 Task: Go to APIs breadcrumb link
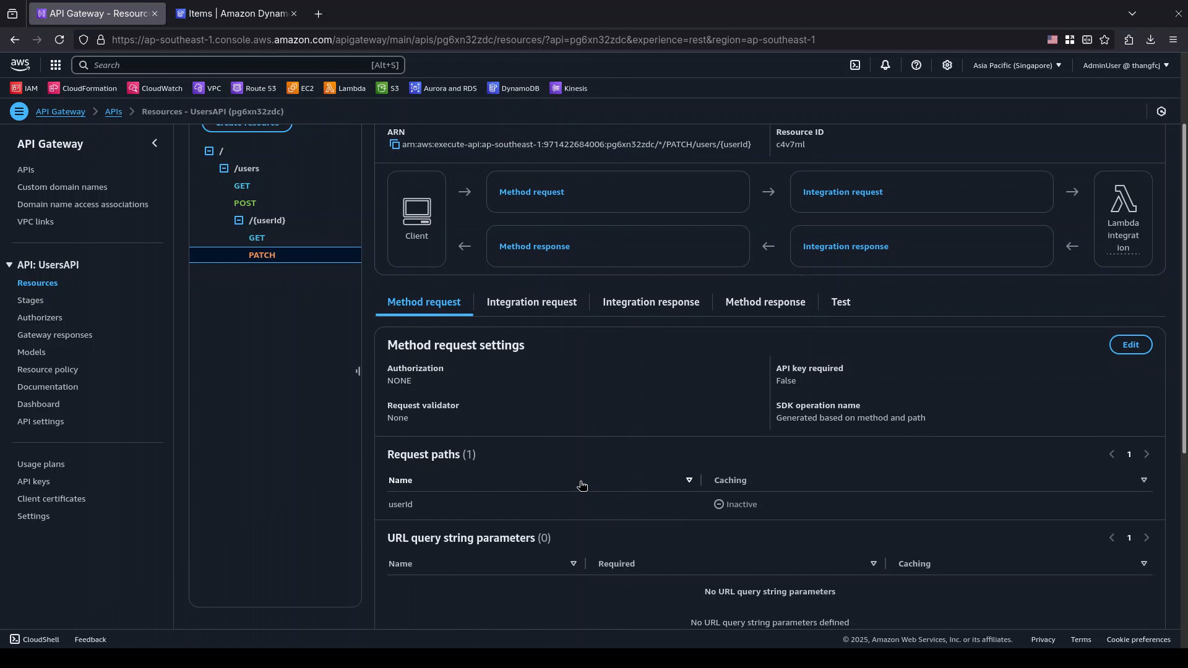(x=113, y=111)
